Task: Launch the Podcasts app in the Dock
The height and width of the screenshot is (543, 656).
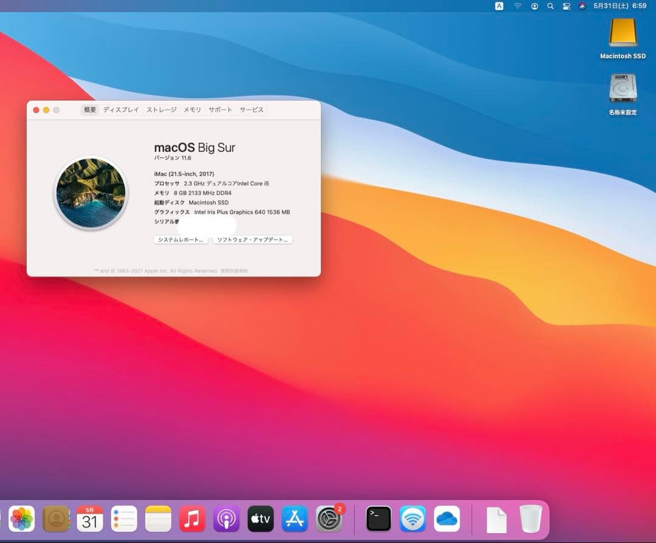Action: (226, 519)
